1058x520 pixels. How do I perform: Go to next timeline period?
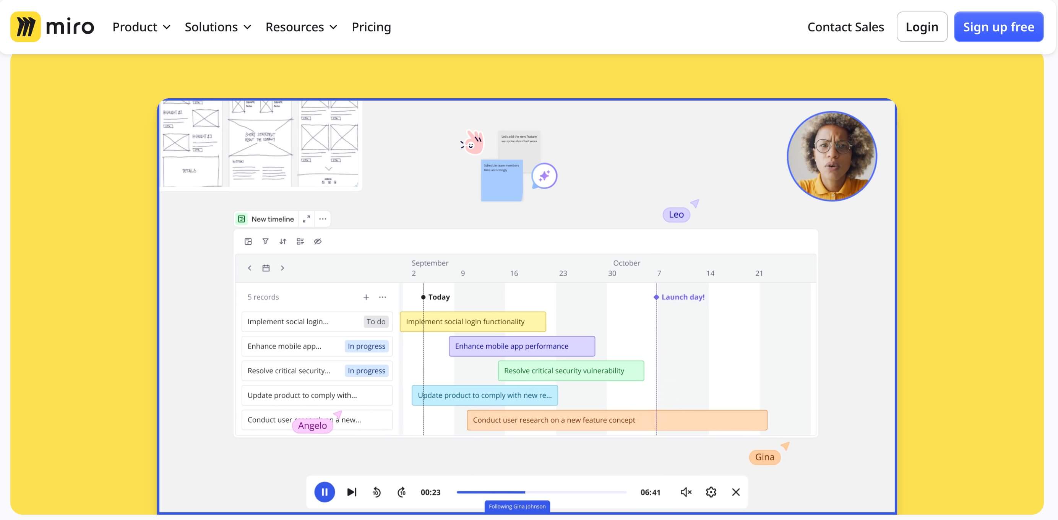click(x=282, y=268)
